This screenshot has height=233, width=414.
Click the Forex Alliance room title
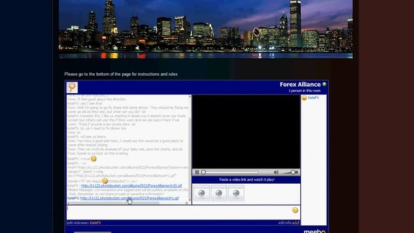(x=300, y=85)
